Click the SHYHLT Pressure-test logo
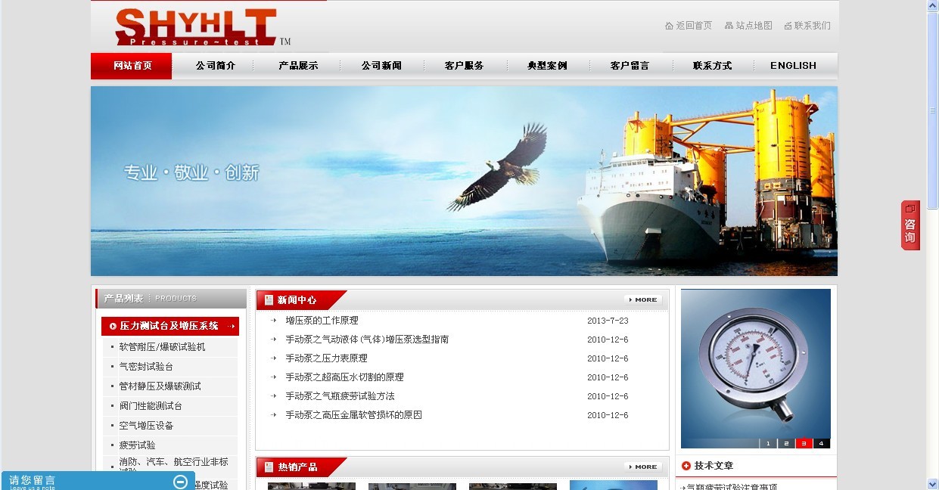The height and width of the screenshot is (490, 939). (196, 27)
